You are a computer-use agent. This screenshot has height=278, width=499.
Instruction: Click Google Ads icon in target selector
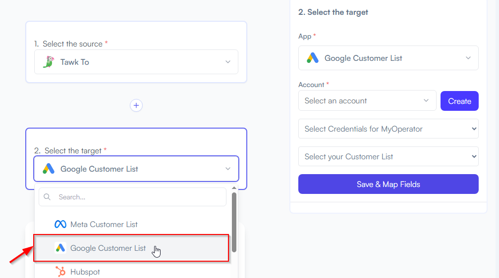(49, 169)
